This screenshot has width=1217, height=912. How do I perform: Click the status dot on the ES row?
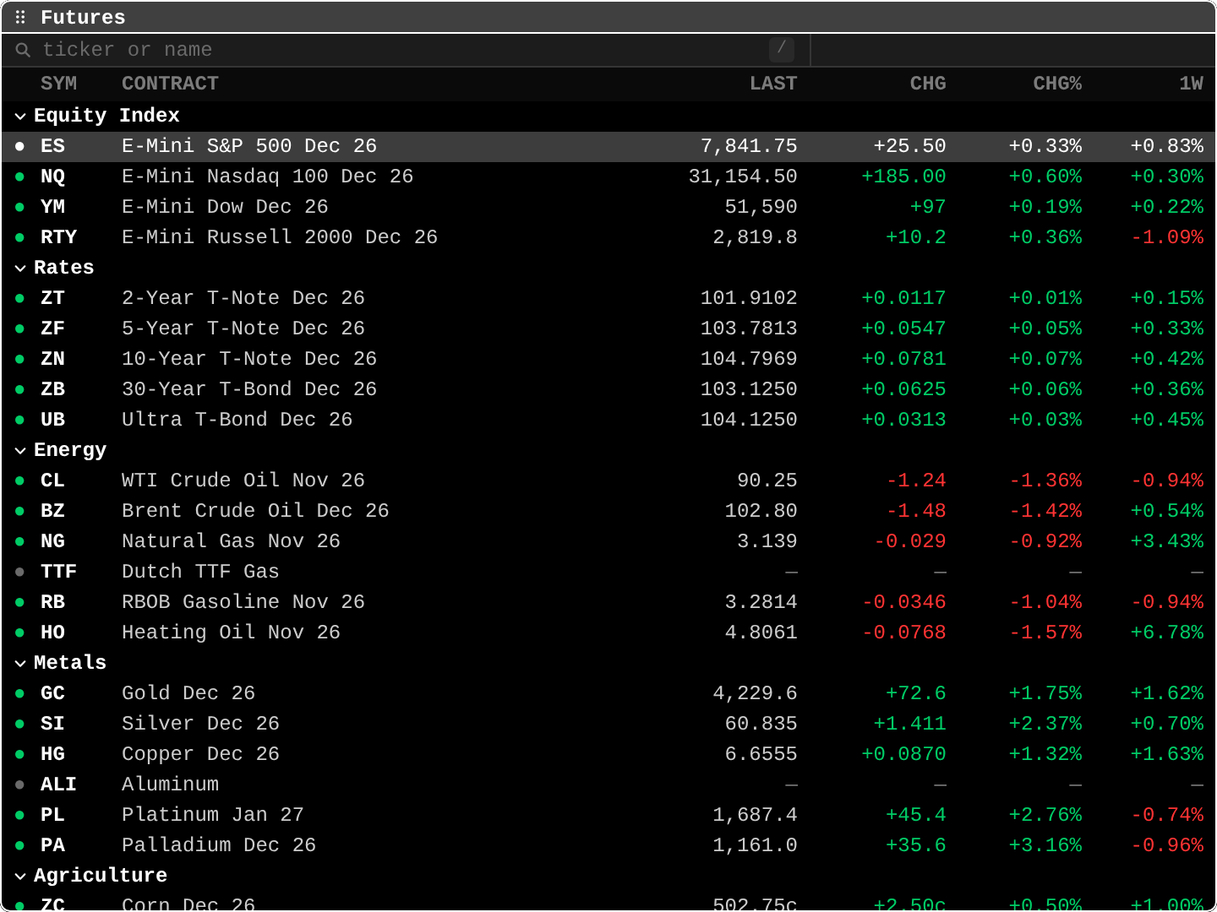pos(19,146)
